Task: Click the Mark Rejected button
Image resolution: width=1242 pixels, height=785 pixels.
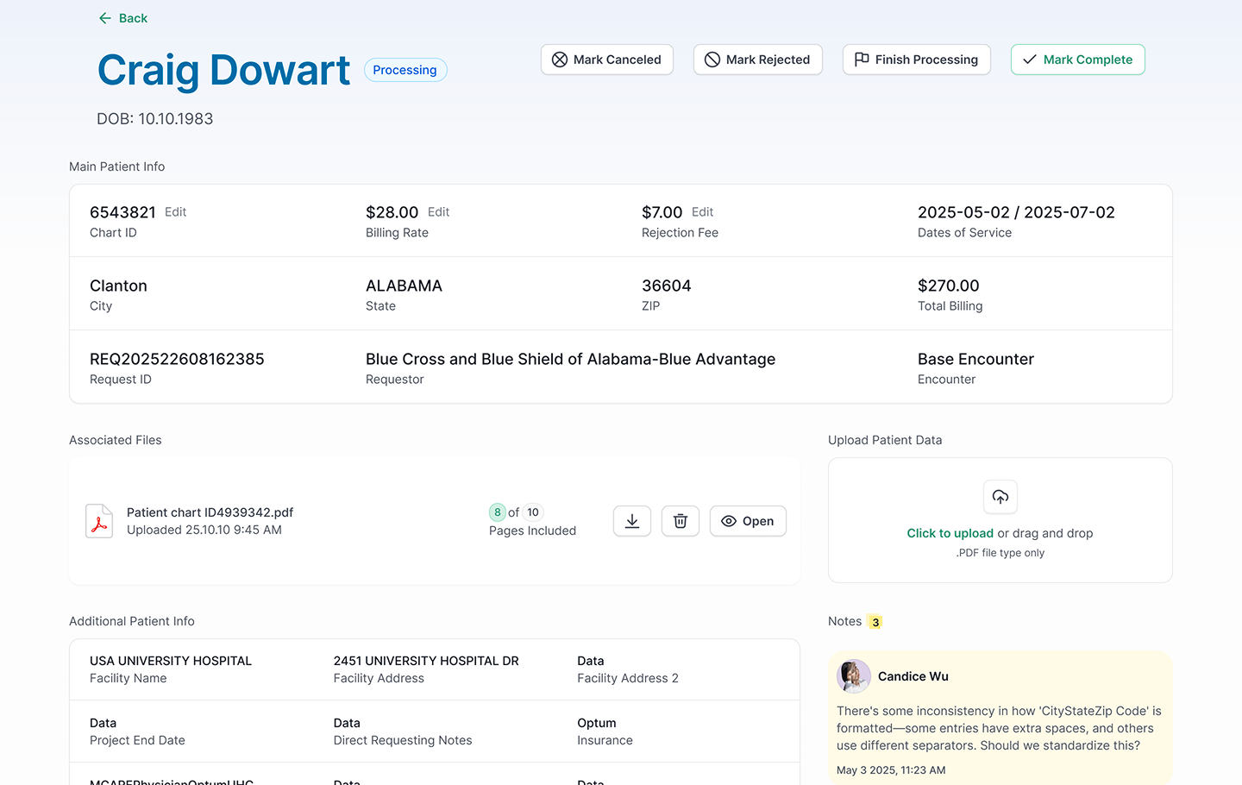Action: click(758, 60)
